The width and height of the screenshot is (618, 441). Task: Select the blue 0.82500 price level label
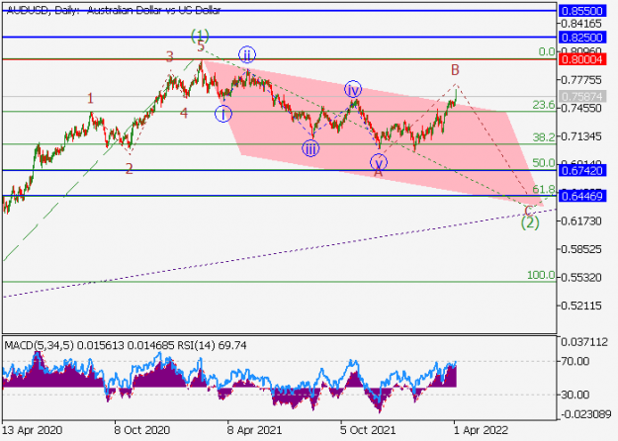point(582,38)
